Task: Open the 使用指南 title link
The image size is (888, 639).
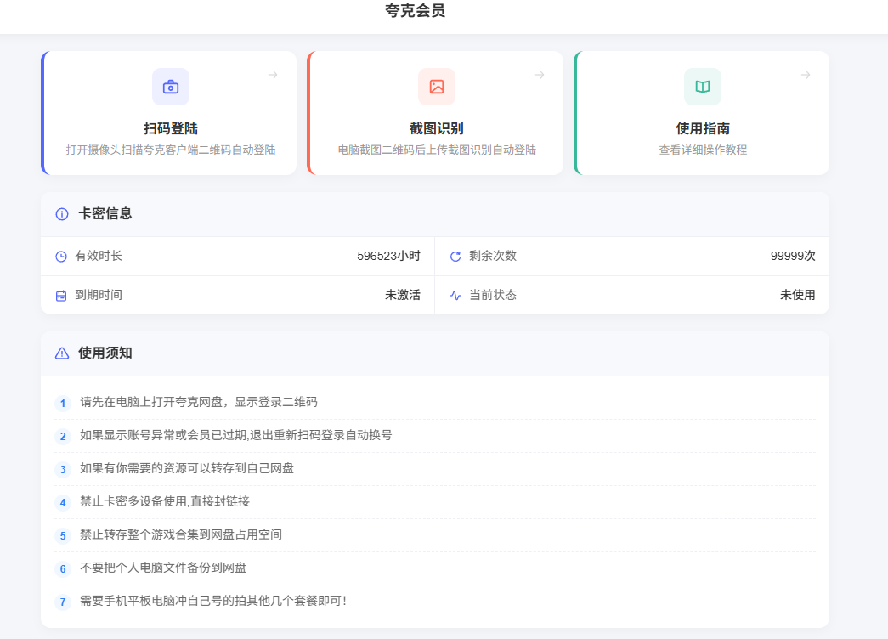Action: (703, 128)
